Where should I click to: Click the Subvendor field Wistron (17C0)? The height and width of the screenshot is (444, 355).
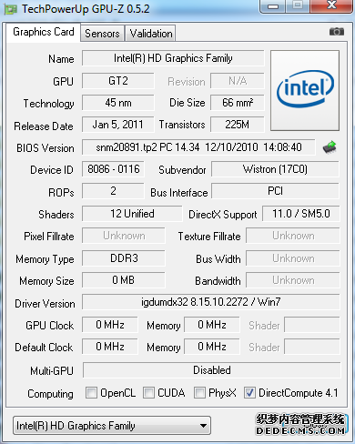click(275, 169)
